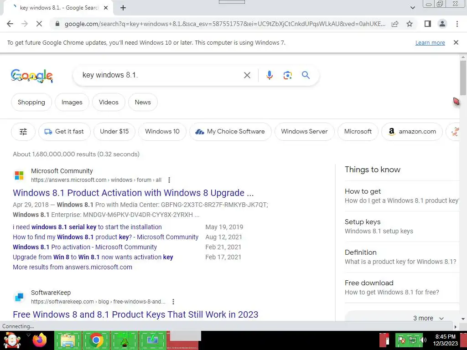Screen dimensions: 467x350
Task: Apply the Microsoft filter chip
Action: [358, 132]
